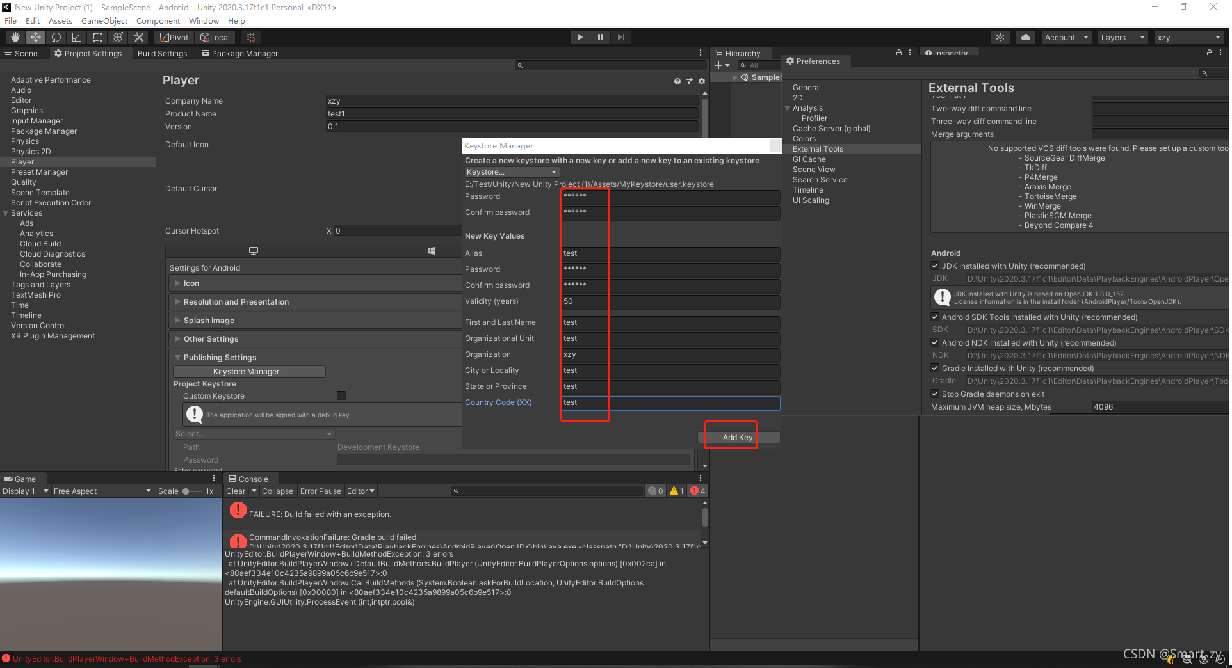This screenshot has height=668, width=1232.
Task: Open the Player settings gear menu
Action: tap(702, 81)
